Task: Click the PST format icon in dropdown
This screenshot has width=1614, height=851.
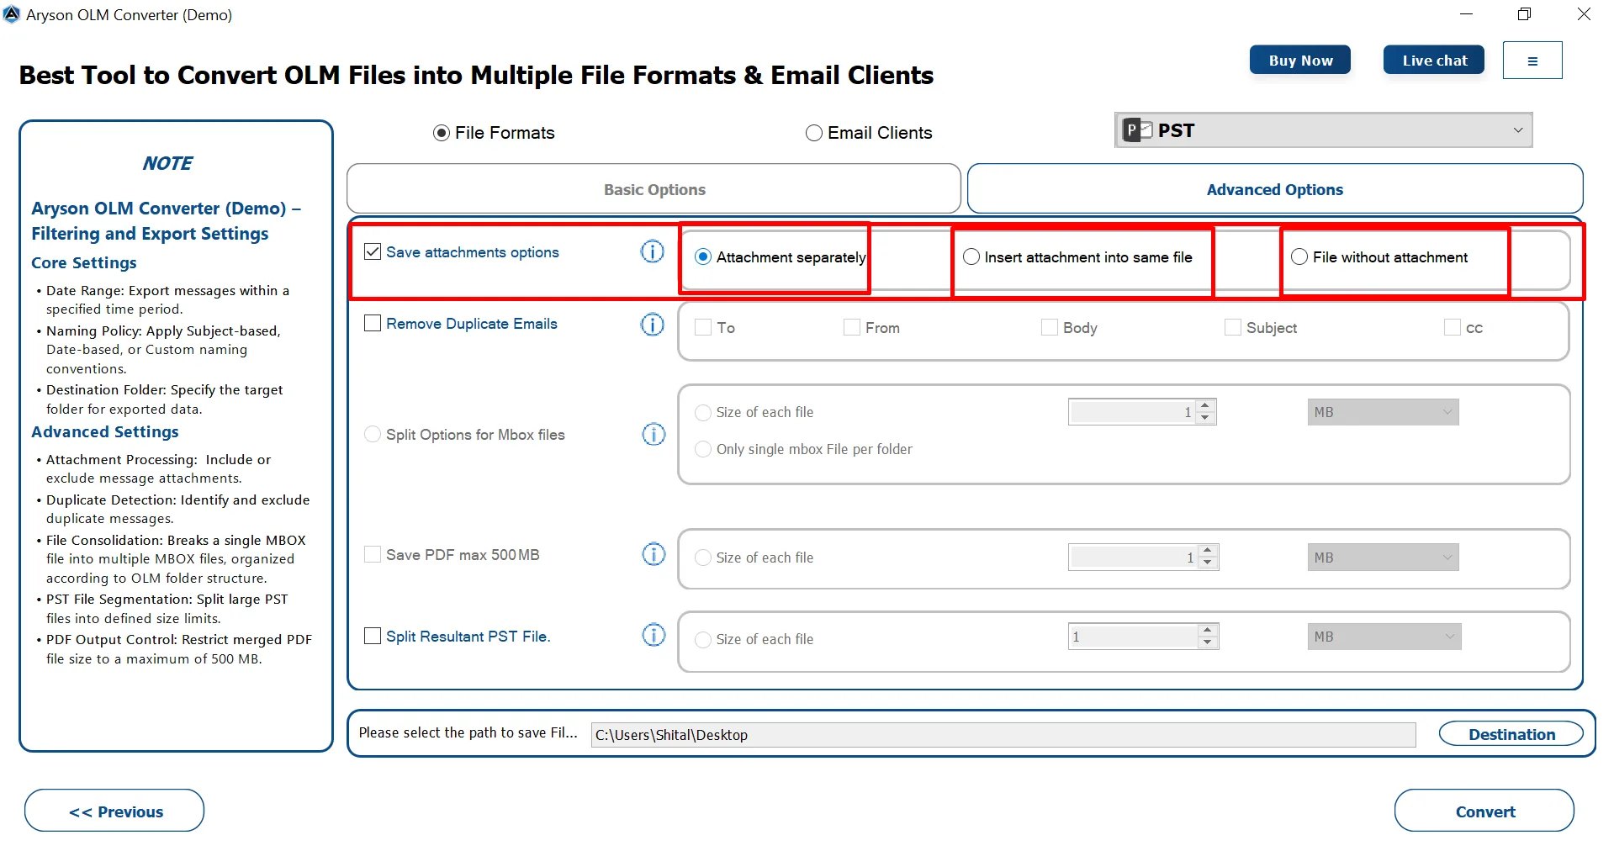Action: (1137, 130)
